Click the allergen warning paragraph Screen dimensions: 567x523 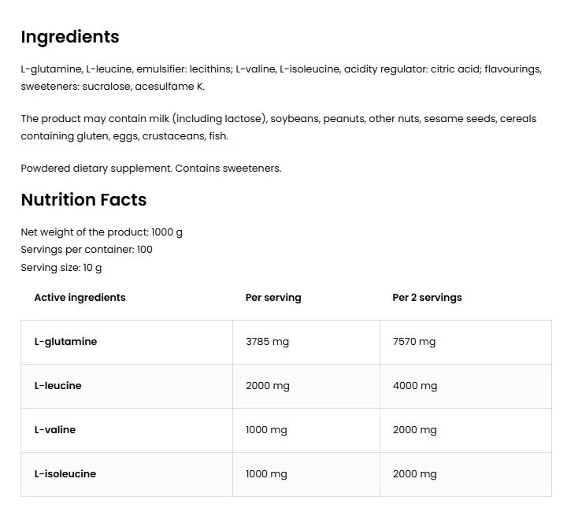click(x=278, y=128)
